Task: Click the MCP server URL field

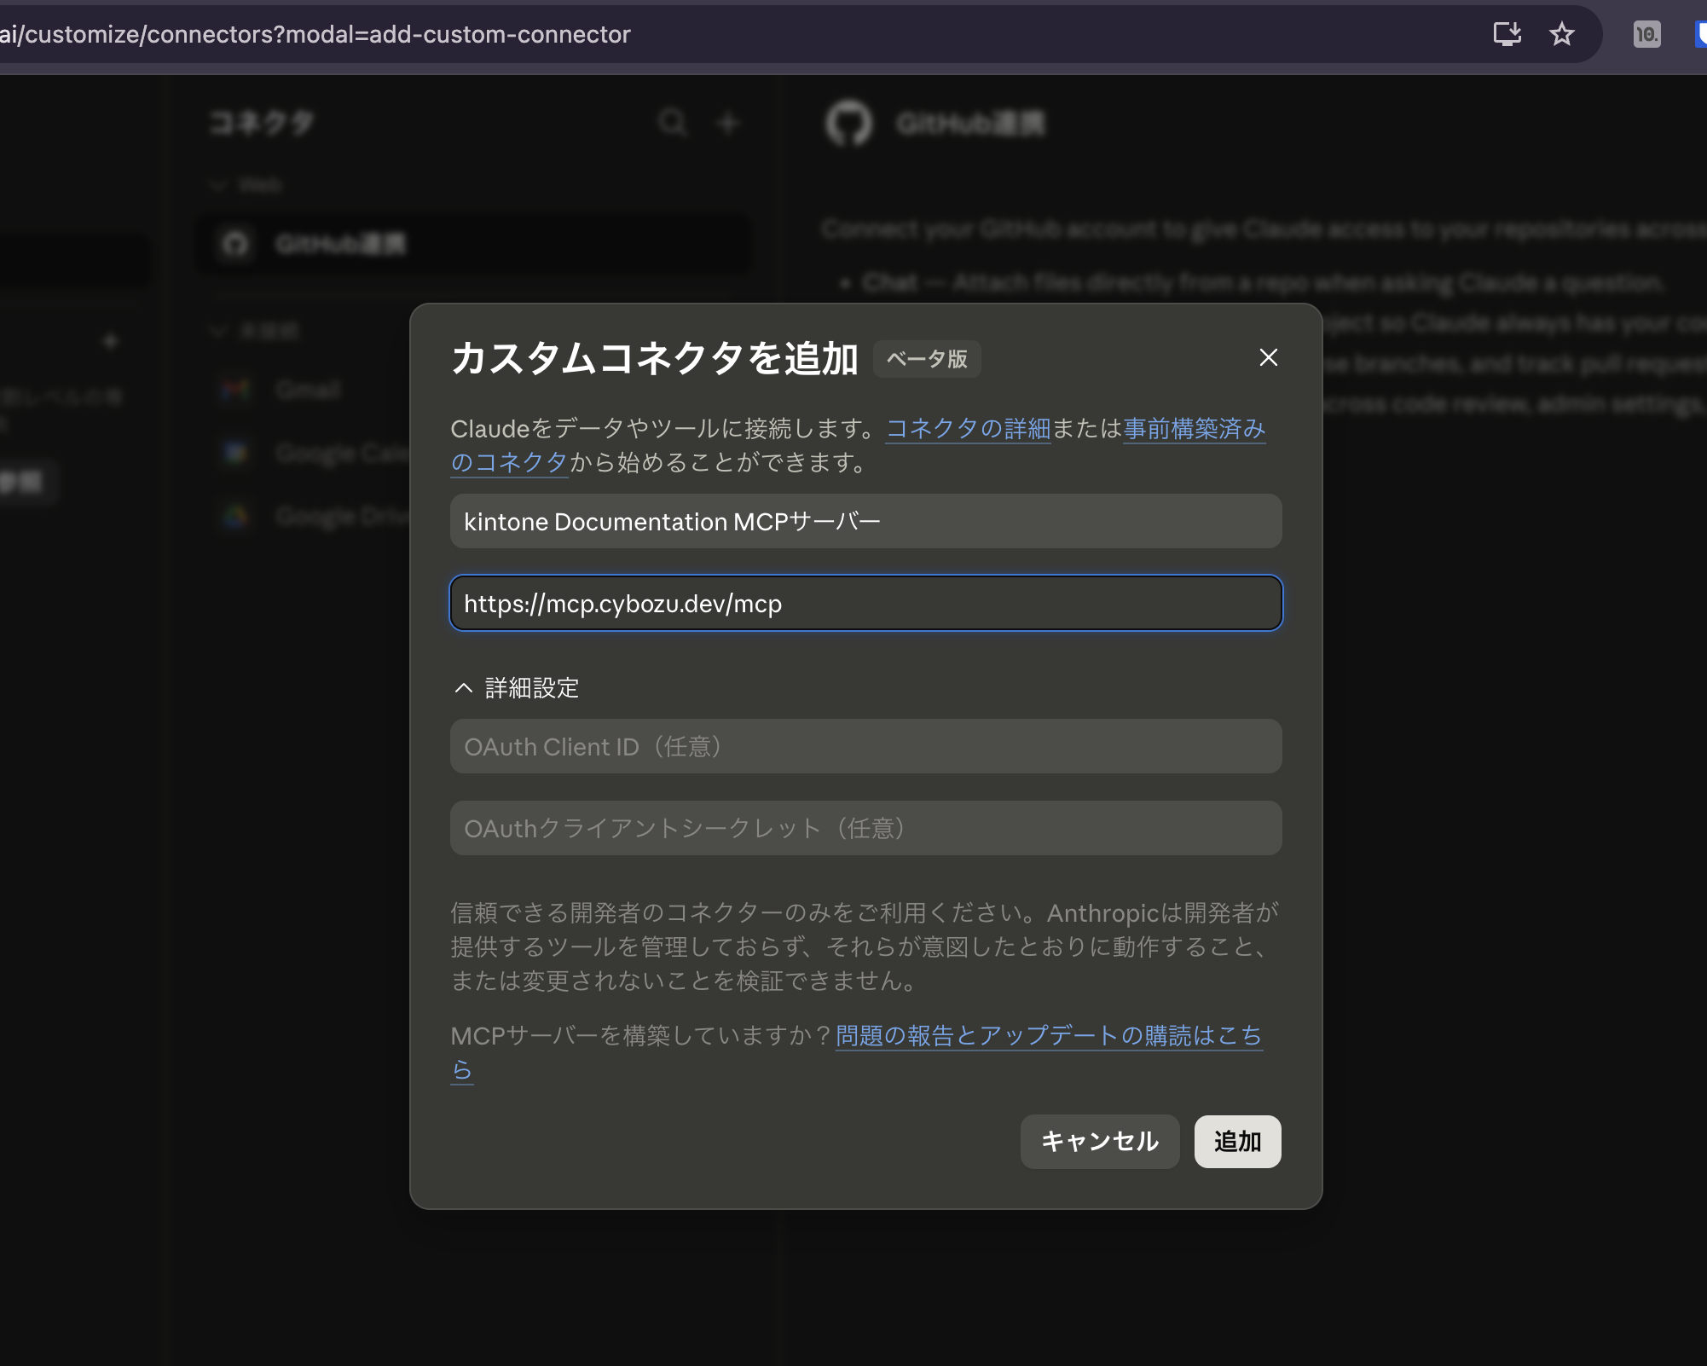Action: pos(865,603)
